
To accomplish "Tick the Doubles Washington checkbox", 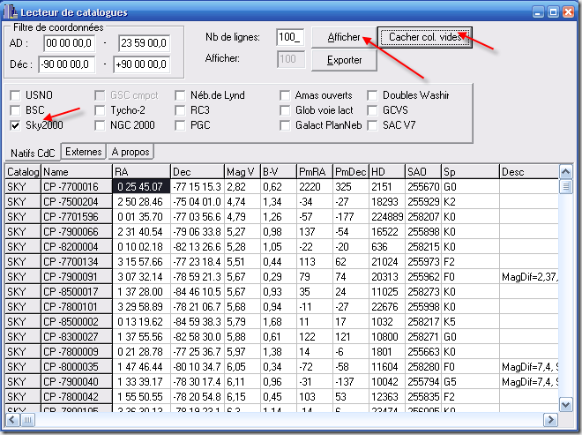I will click(372, 95).
